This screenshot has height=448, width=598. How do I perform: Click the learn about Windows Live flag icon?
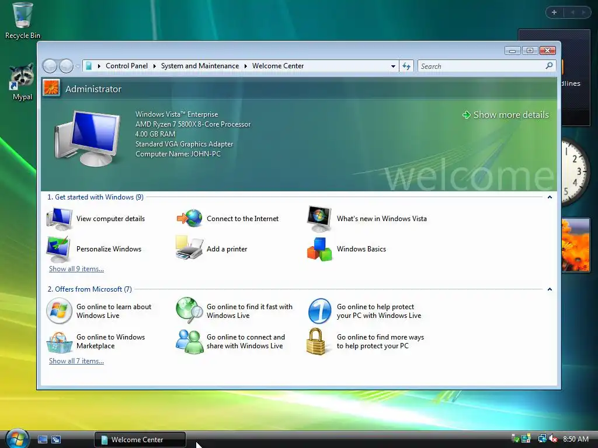point(59,311)
